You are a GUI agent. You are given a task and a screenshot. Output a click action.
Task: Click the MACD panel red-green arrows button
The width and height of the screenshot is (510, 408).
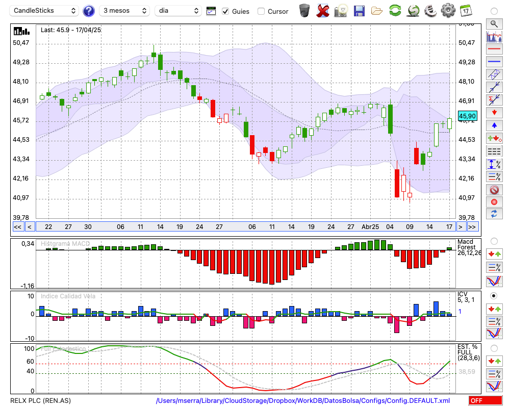(494, 254)
